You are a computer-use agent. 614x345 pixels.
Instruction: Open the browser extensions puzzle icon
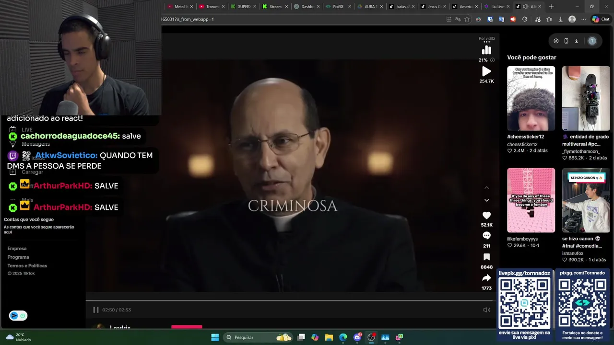524,19
